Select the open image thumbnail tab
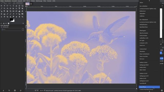The image size is (164, 92). point(27,4)
